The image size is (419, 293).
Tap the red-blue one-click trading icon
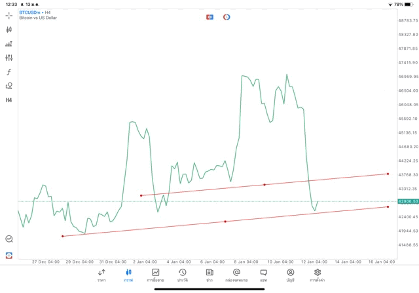tap(209, 16)
